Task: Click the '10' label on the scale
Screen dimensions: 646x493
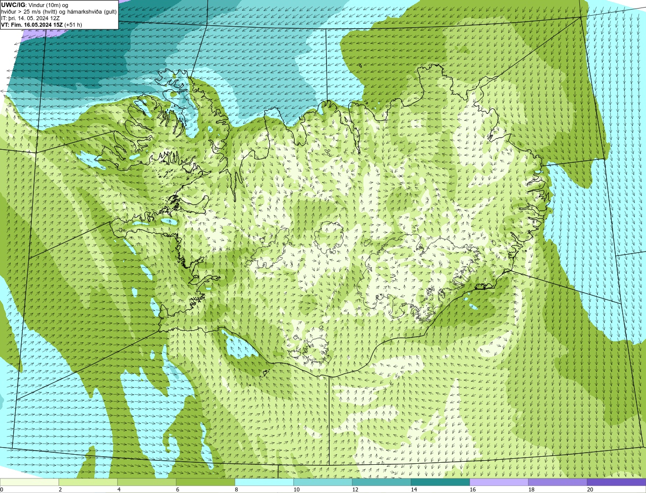Action: tap(296, 489)
